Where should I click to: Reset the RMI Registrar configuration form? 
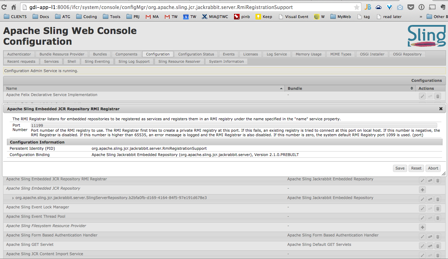point(416,168)
